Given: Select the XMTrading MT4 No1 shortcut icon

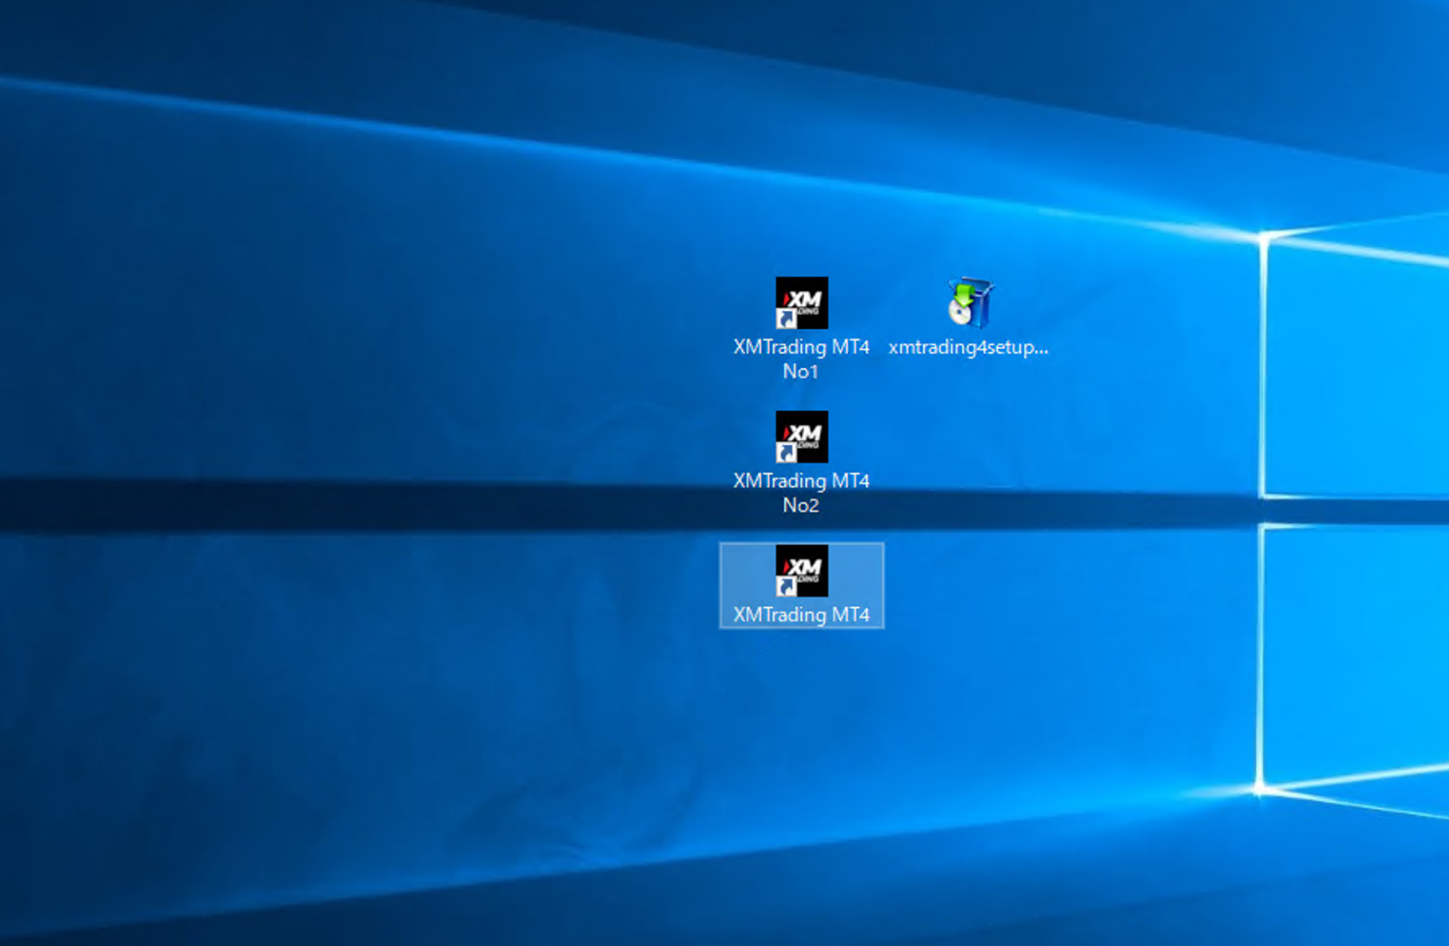Looking at the screenshot, I should pyautogui.click(x=801, y=303).
